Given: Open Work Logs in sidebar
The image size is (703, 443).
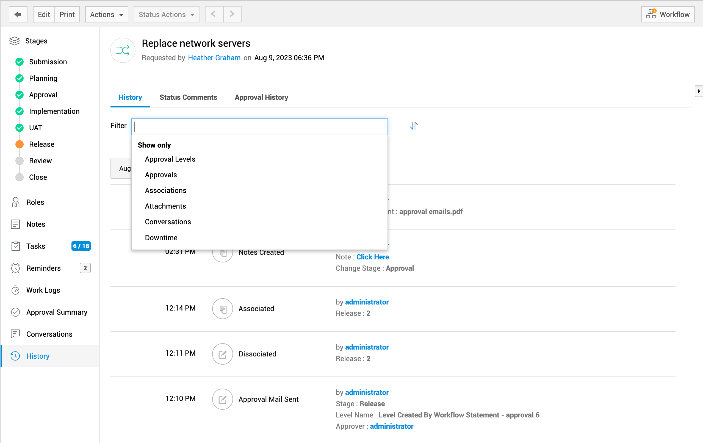Looking at the screenshot, I should coord(43,290).
